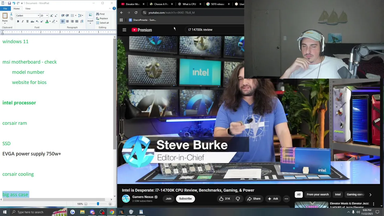Toggle bold formatting
The image size is (384, 216).
point(18,21)
